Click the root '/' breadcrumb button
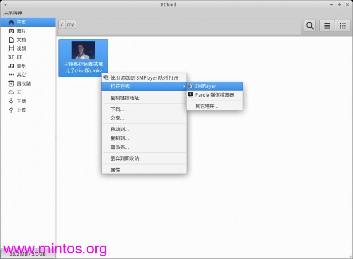 tap(62, 24)
